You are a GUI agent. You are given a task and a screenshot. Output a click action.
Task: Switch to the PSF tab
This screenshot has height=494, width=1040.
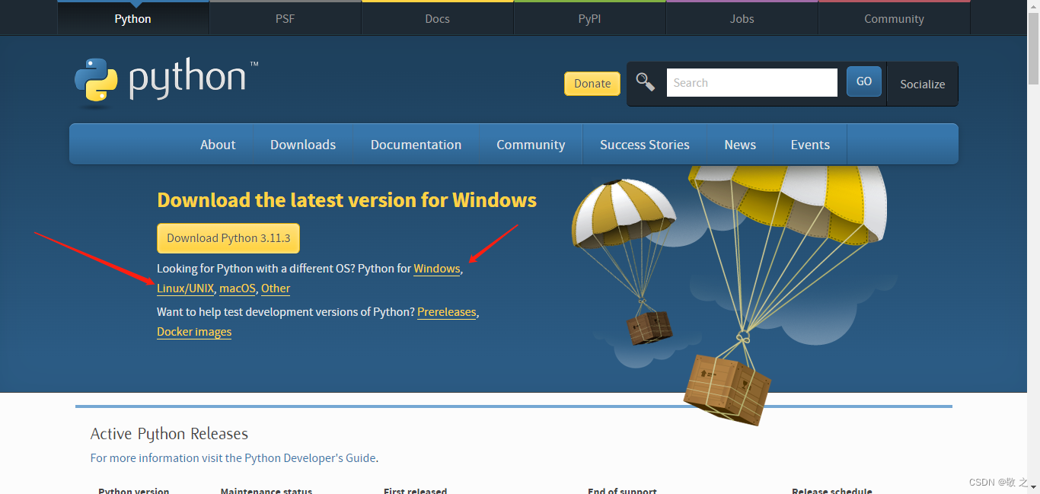tap(286, 18)
